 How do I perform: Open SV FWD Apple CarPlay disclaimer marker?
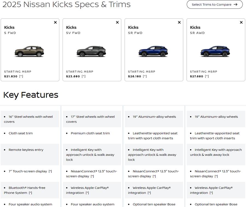(x=87, y=193)
